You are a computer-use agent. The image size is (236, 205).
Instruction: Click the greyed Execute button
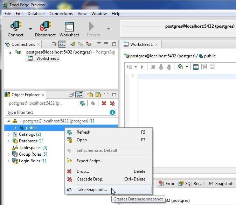point(93,29)
